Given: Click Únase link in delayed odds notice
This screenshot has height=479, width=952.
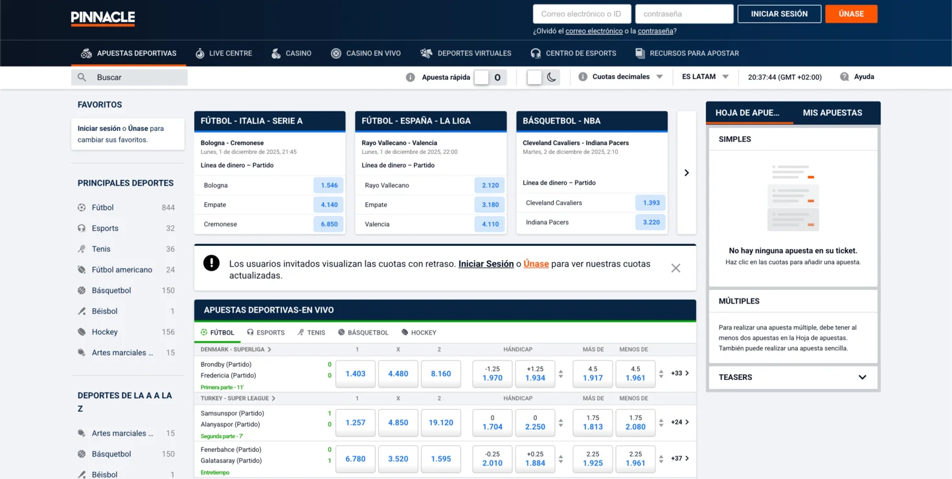Looking at the screenshot, I should tap(536, 264).
